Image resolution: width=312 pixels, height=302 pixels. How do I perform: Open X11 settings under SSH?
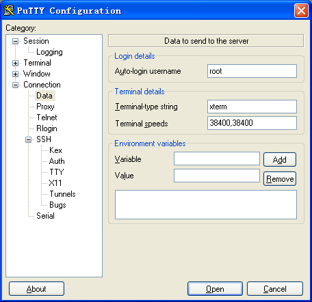pos(55,183)
